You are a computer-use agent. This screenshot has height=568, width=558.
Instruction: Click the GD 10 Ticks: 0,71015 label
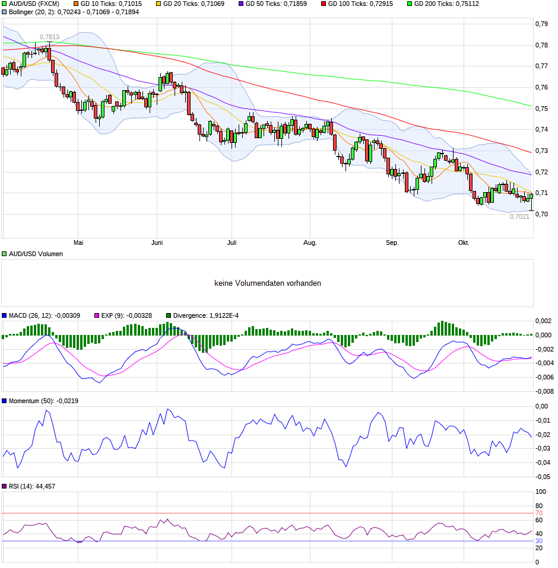(112, 4)
